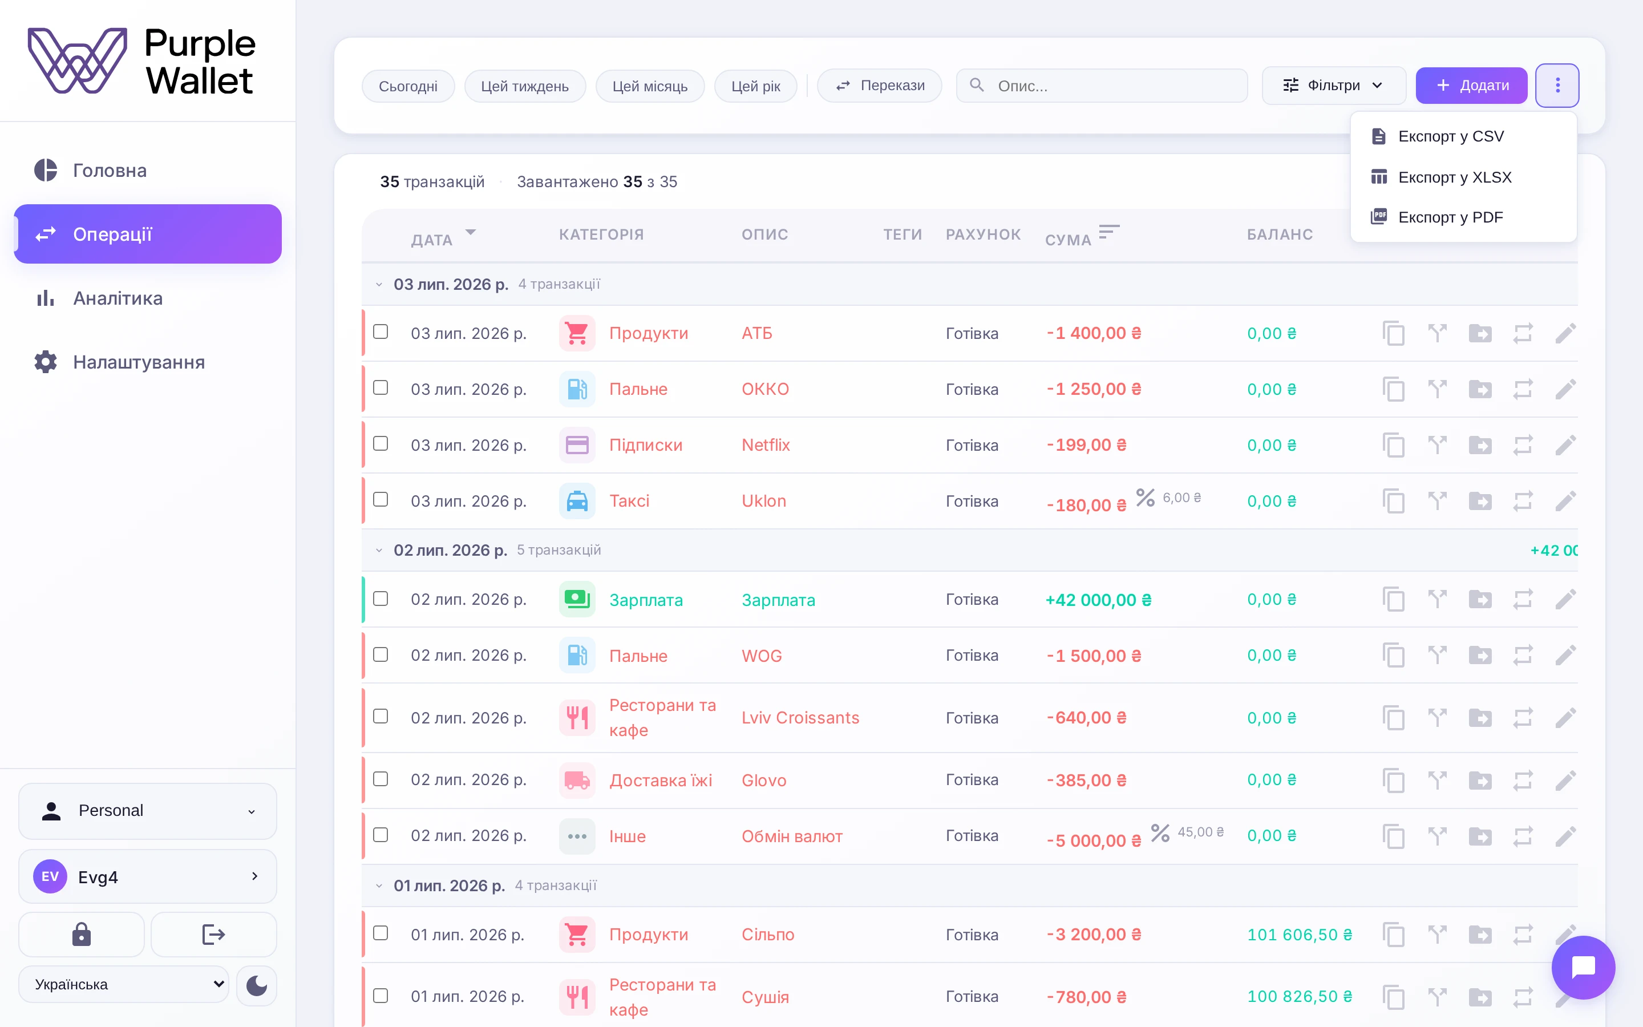Click the duplicate icon on the АТБ row

[1393, 334]
